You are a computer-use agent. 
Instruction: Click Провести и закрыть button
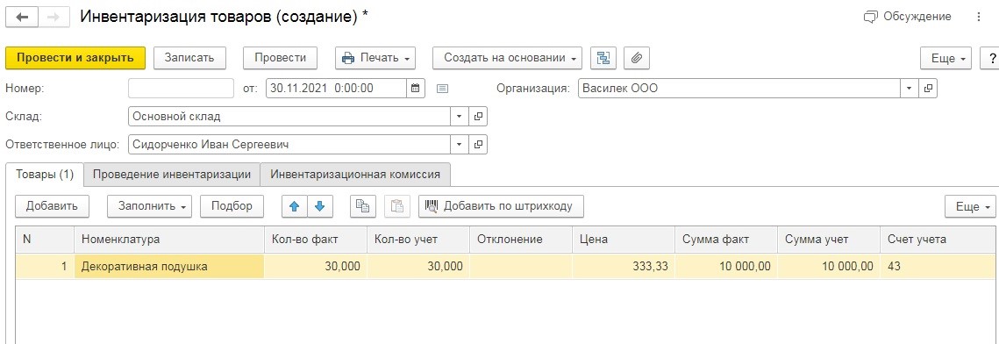click(x=75, y=58)
